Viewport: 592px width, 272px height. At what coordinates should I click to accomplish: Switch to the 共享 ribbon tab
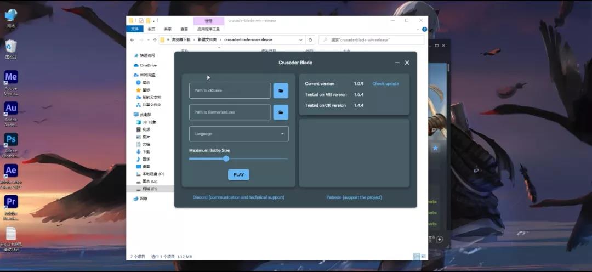168,29
